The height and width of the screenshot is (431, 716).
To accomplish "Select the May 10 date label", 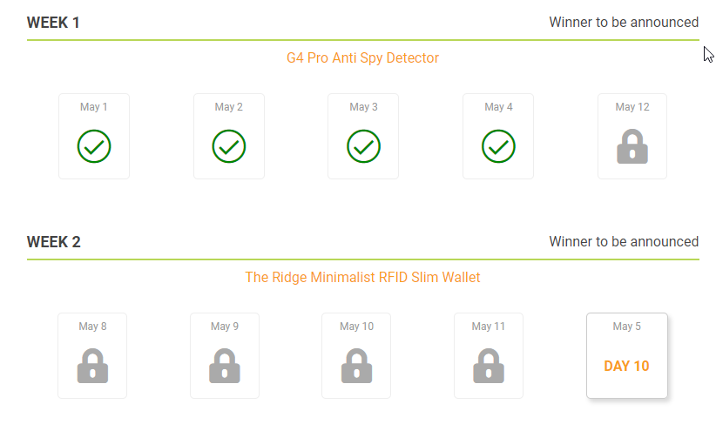I will [356, 327].
